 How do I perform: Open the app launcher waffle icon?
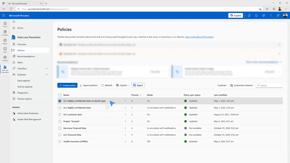pos(3,16)
